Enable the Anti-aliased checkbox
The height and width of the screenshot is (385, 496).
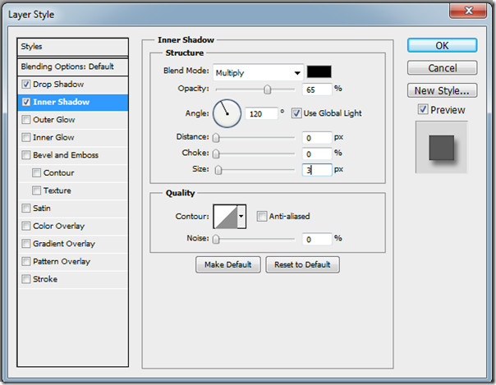coord(262,217)
